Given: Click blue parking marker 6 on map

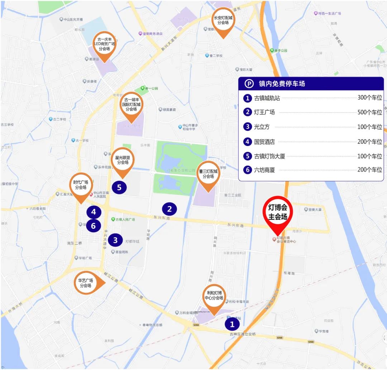Looking at the screenshot, I should point(93,226).
